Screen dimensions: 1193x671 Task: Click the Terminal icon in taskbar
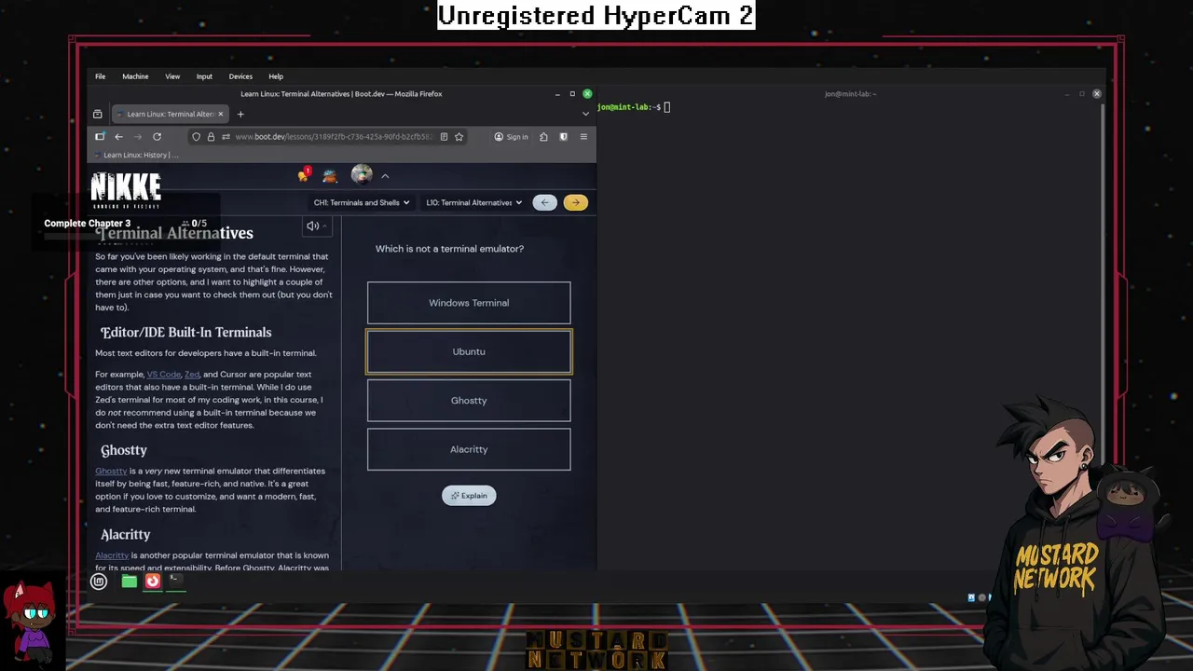pos(175,580)
